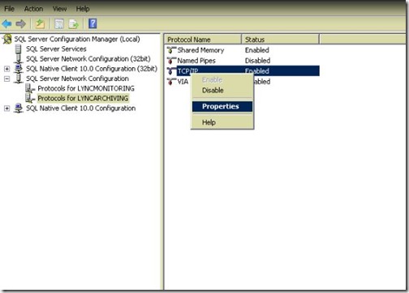Click the greyed Enable context menu entry

tap(212, 80)
